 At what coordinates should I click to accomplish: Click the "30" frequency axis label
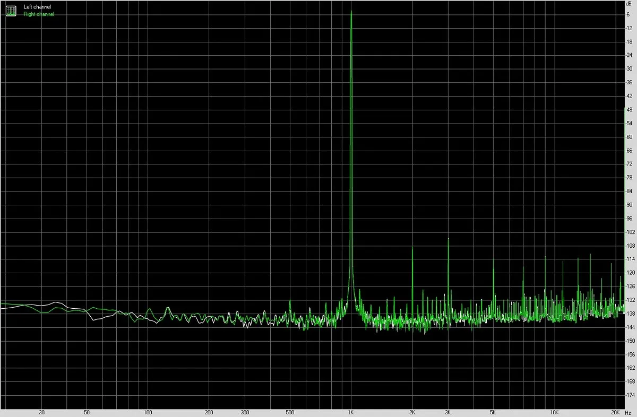click(41, 413)
